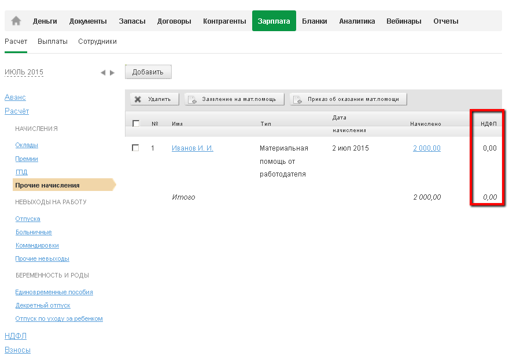The height and width of the screenshot is (360, 509).
Task: Open the Бланки menu
Action: (x=315, y=21)
